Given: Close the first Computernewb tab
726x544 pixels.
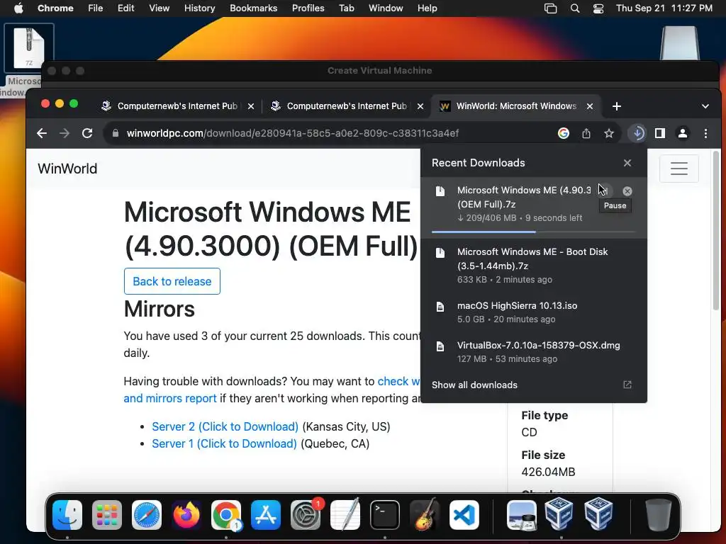Looking at the screenshot, I should point(251,106).
